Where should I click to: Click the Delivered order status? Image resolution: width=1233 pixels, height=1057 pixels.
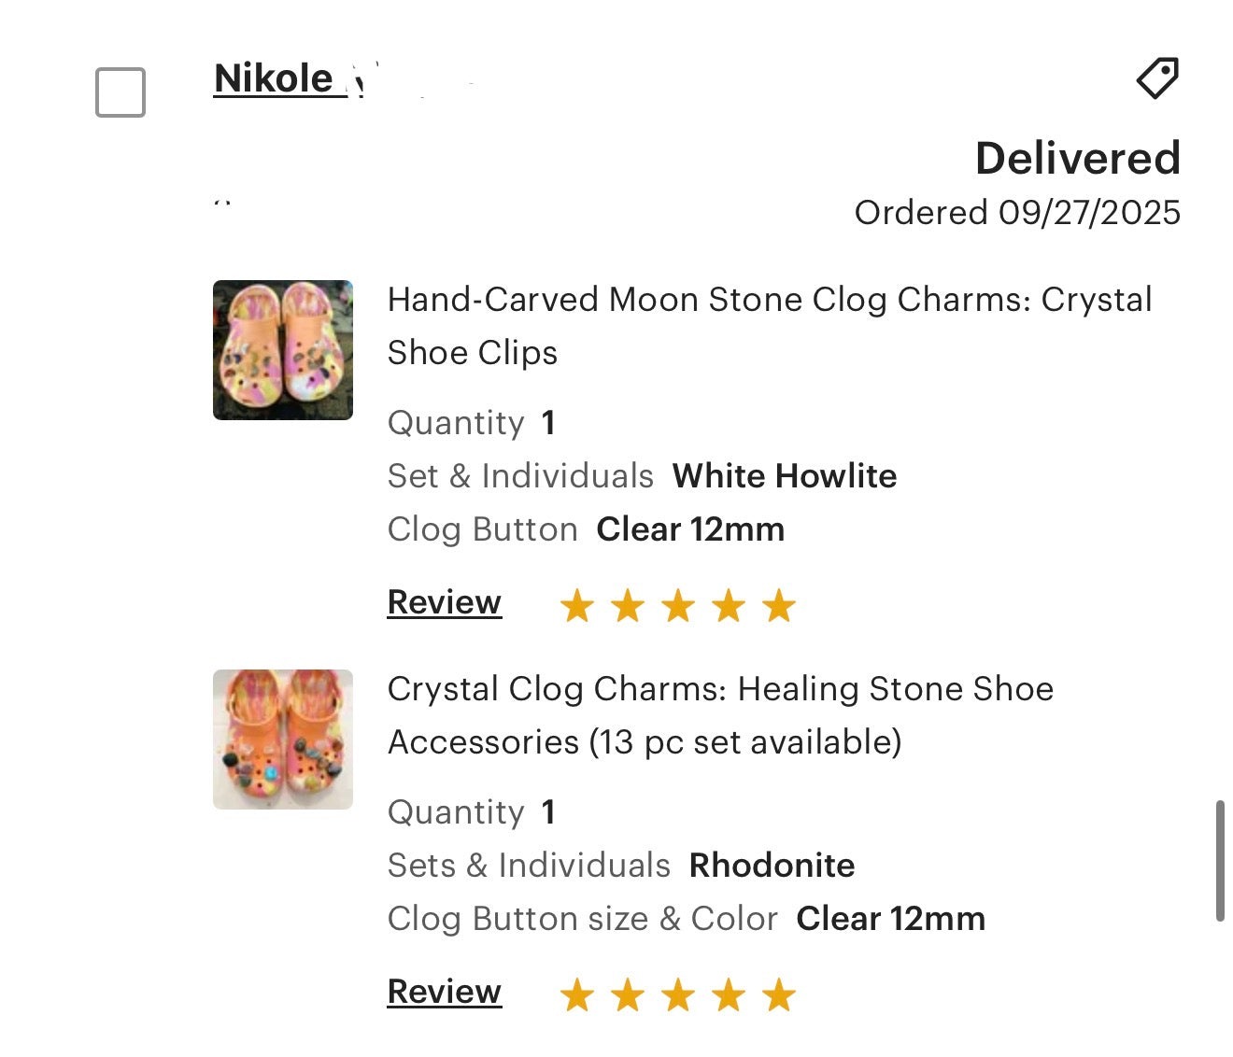point(1078,158)
